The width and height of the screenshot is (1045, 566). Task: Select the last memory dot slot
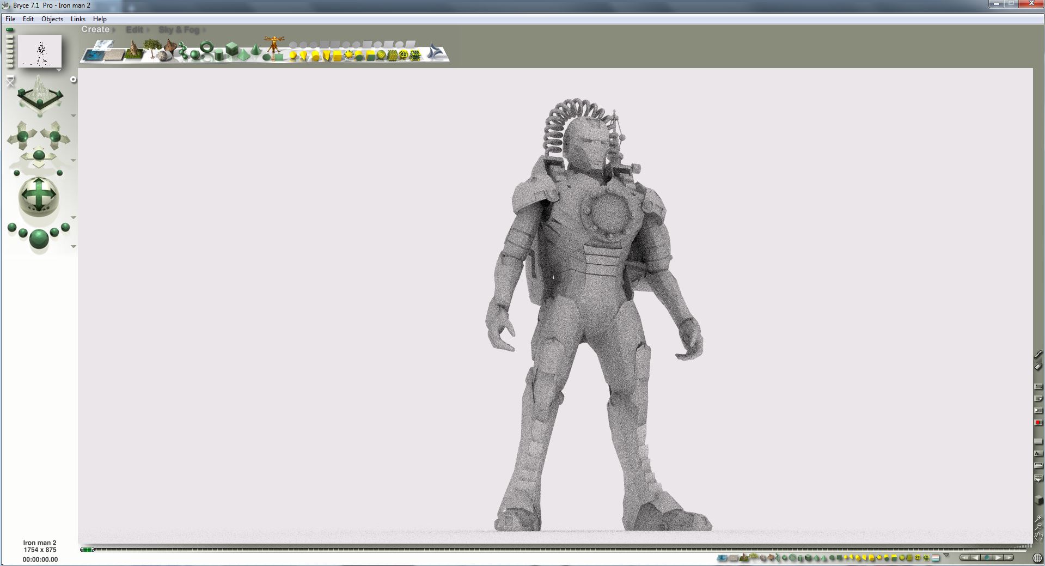click(9, 66)
